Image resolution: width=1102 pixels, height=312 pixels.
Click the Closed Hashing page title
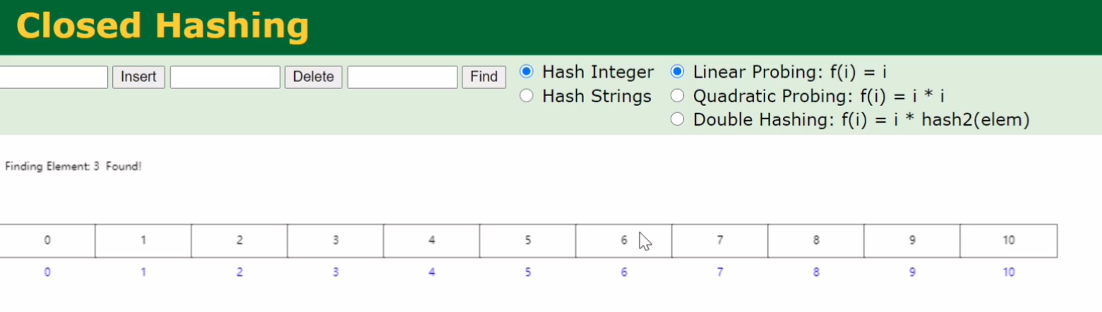[162, 26]
